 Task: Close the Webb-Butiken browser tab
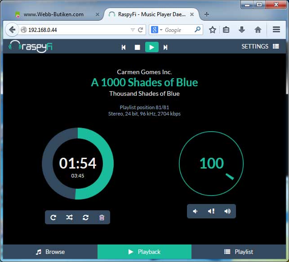coord(98,14)
